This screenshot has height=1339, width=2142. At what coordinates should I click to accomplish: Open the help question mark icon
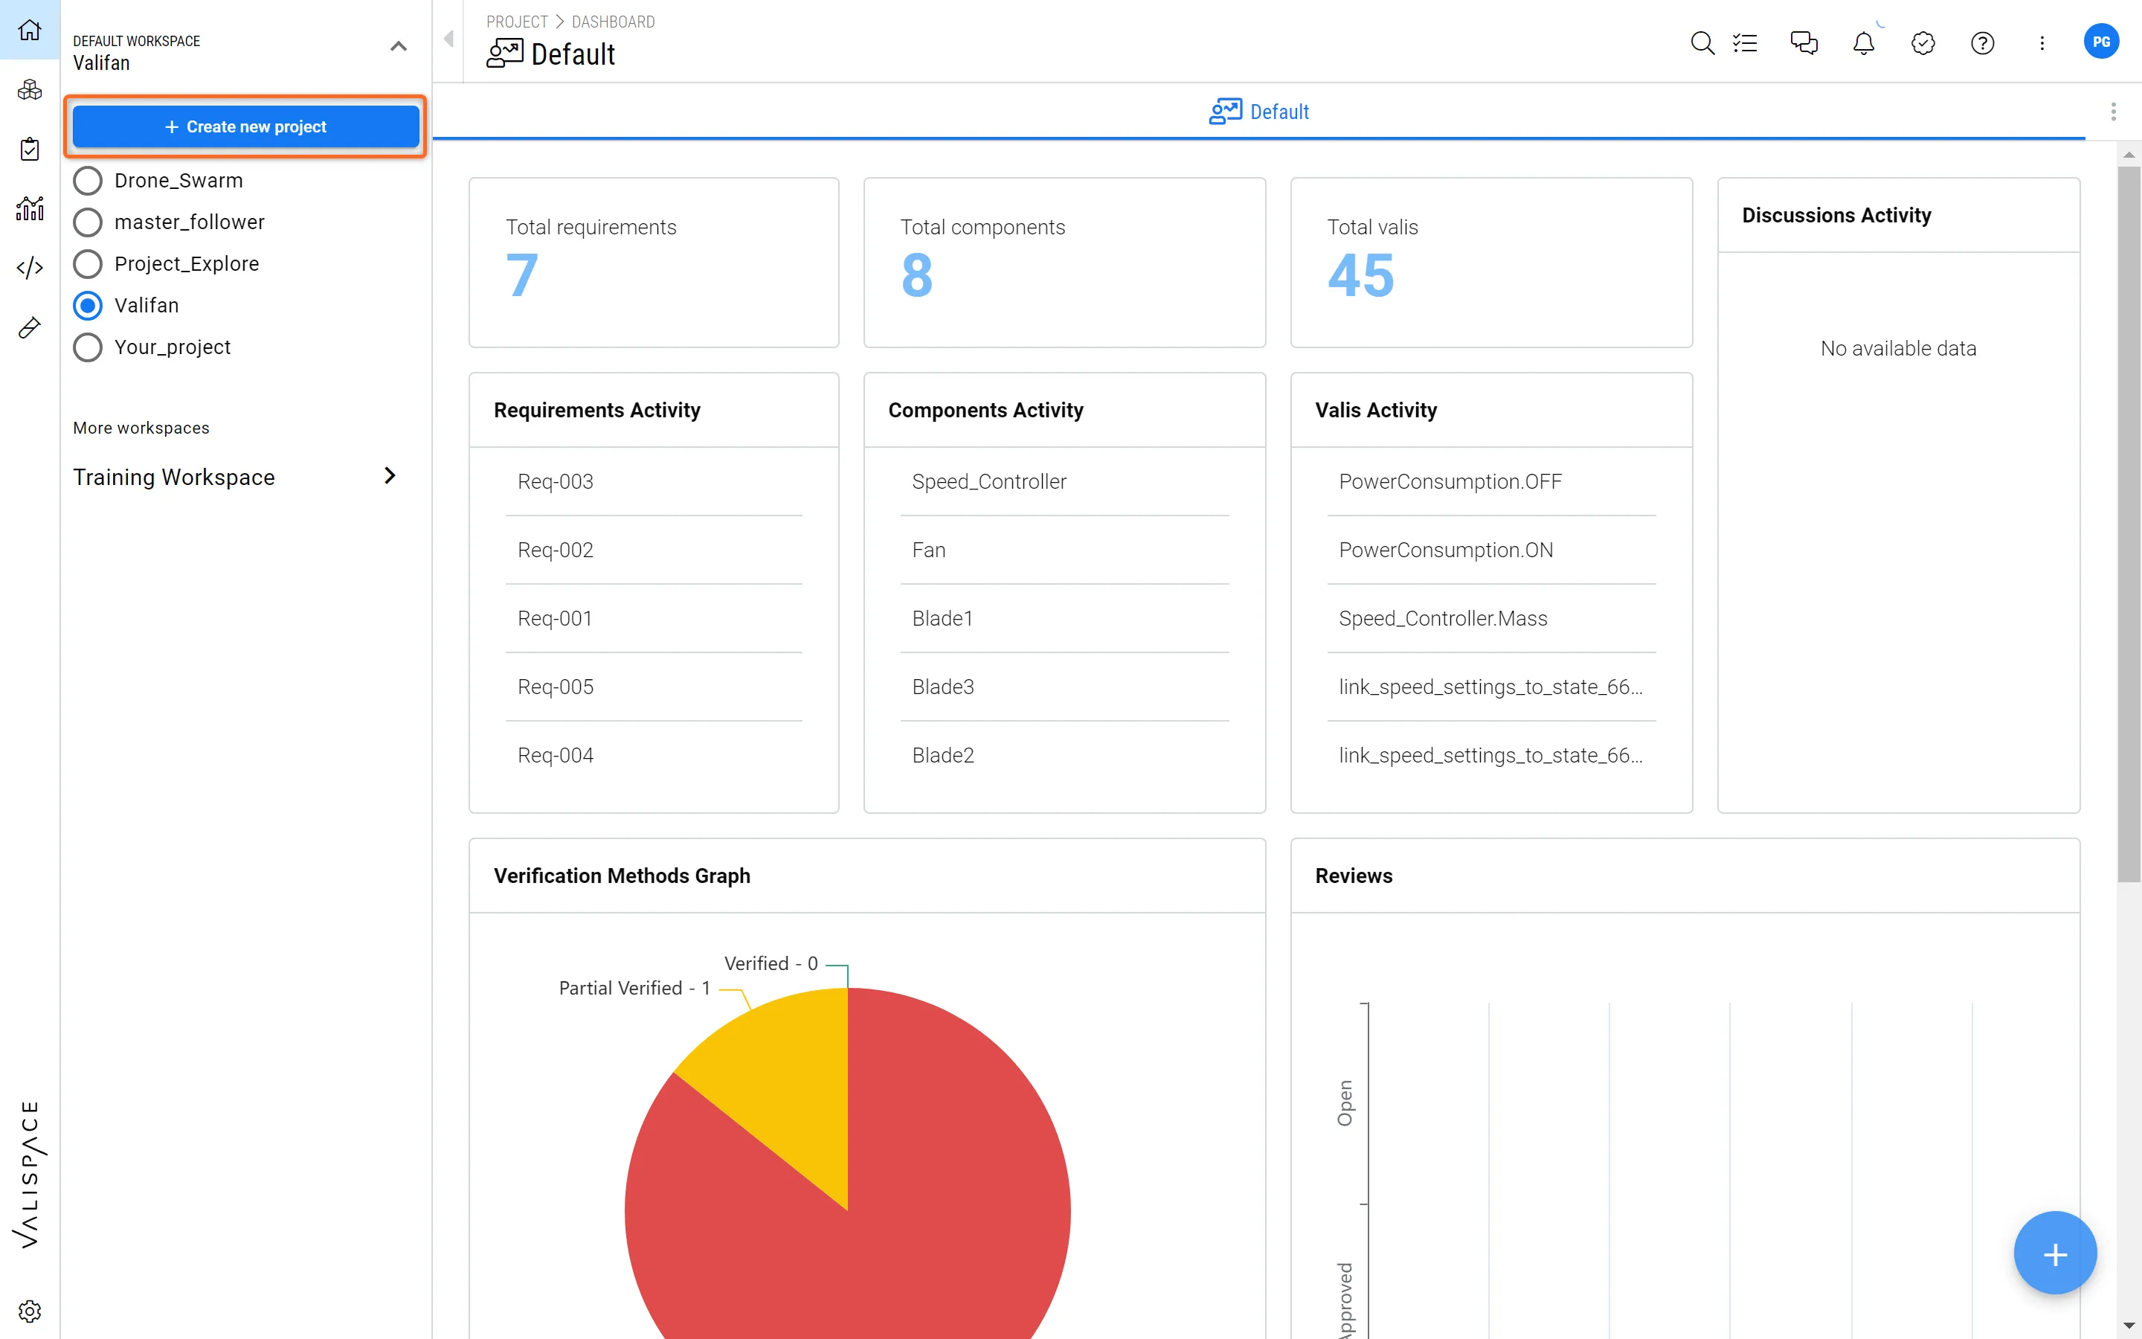click(x=1982, y=42)
